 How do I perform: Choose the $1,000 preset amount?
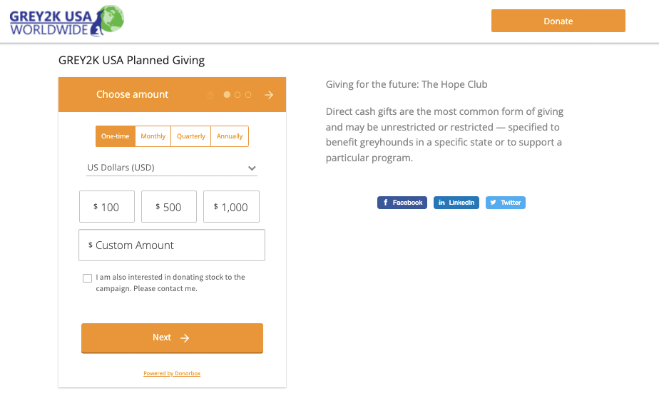(x=231, y=207)
